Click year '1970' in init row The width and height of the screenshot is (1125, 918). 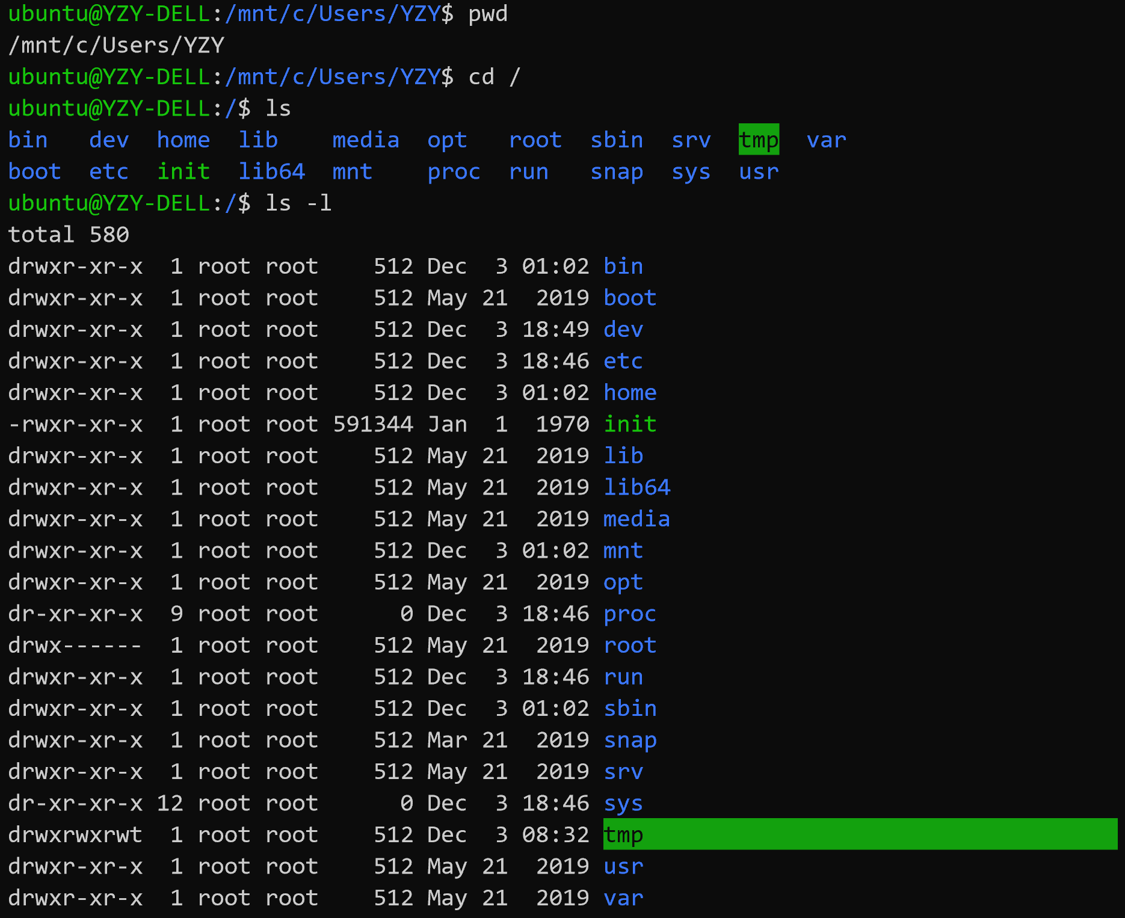point(562,425)
